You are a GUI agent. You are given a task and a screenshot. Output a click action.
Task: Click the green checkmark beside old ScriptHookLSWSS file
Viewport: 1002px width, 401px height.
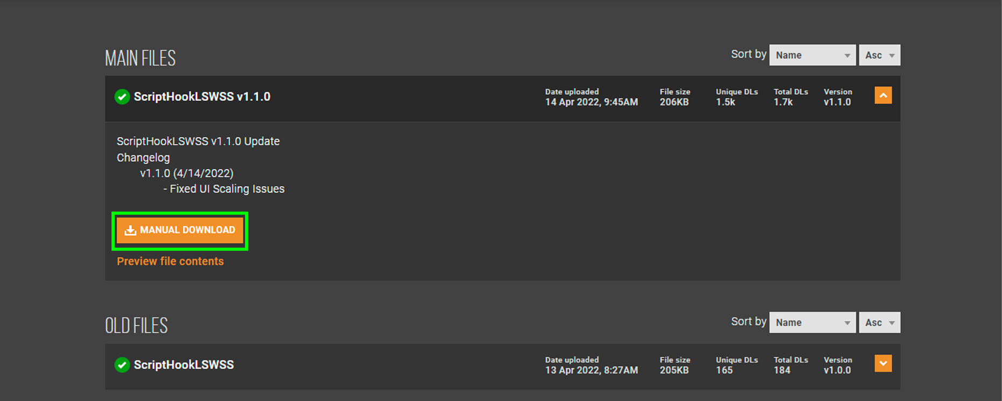coord(122,365)
